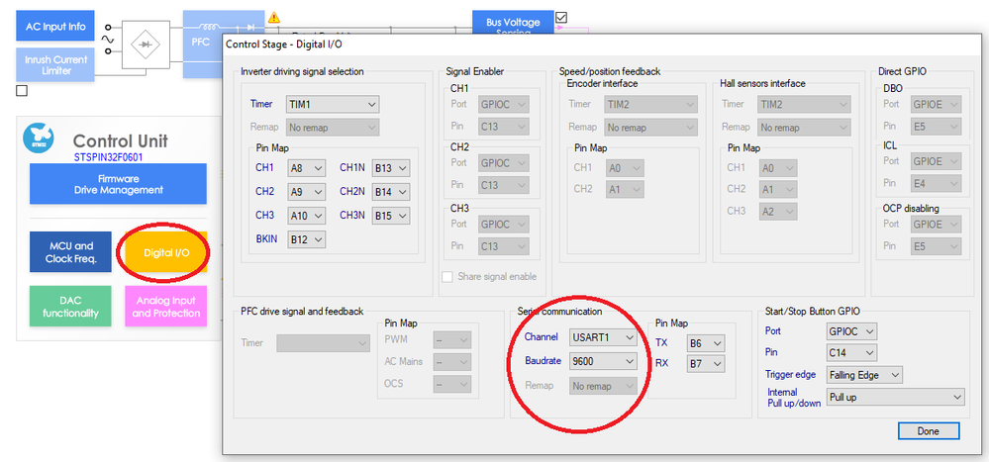This screenshot has width=989, height=462.
Task: Click the PFC inductor block
Action: (x=204, y=44)
